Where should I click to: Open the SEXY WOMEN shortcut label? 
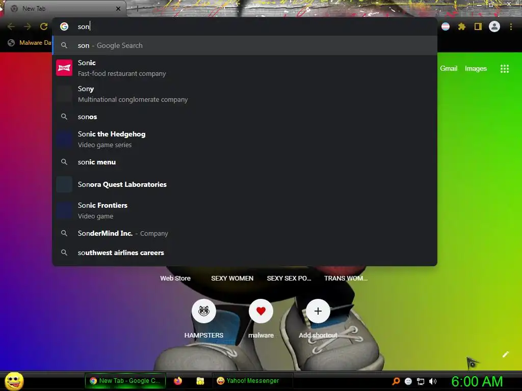(x=232, y=278)
